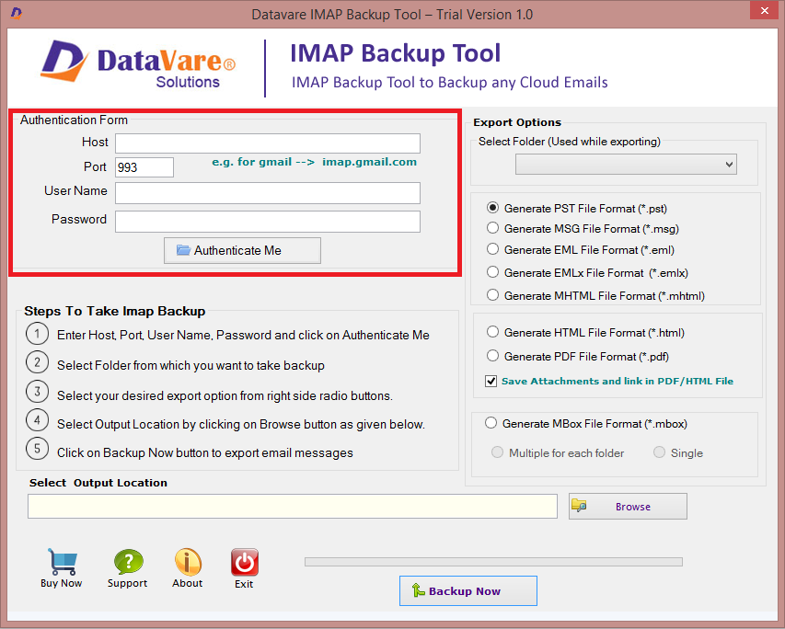The width and height of the screenshot is (785, 629).
Task: Focus the Password input field
Action: tap(268, 222)
